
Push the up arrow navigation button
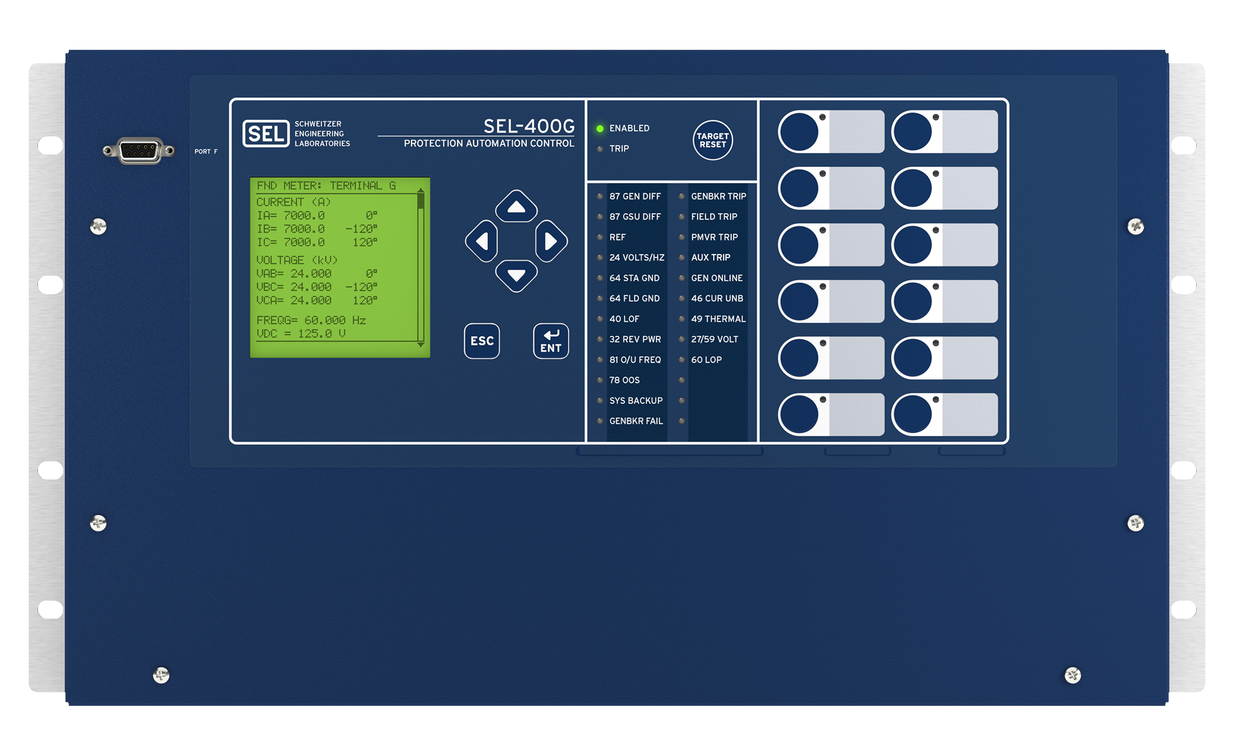516,206
